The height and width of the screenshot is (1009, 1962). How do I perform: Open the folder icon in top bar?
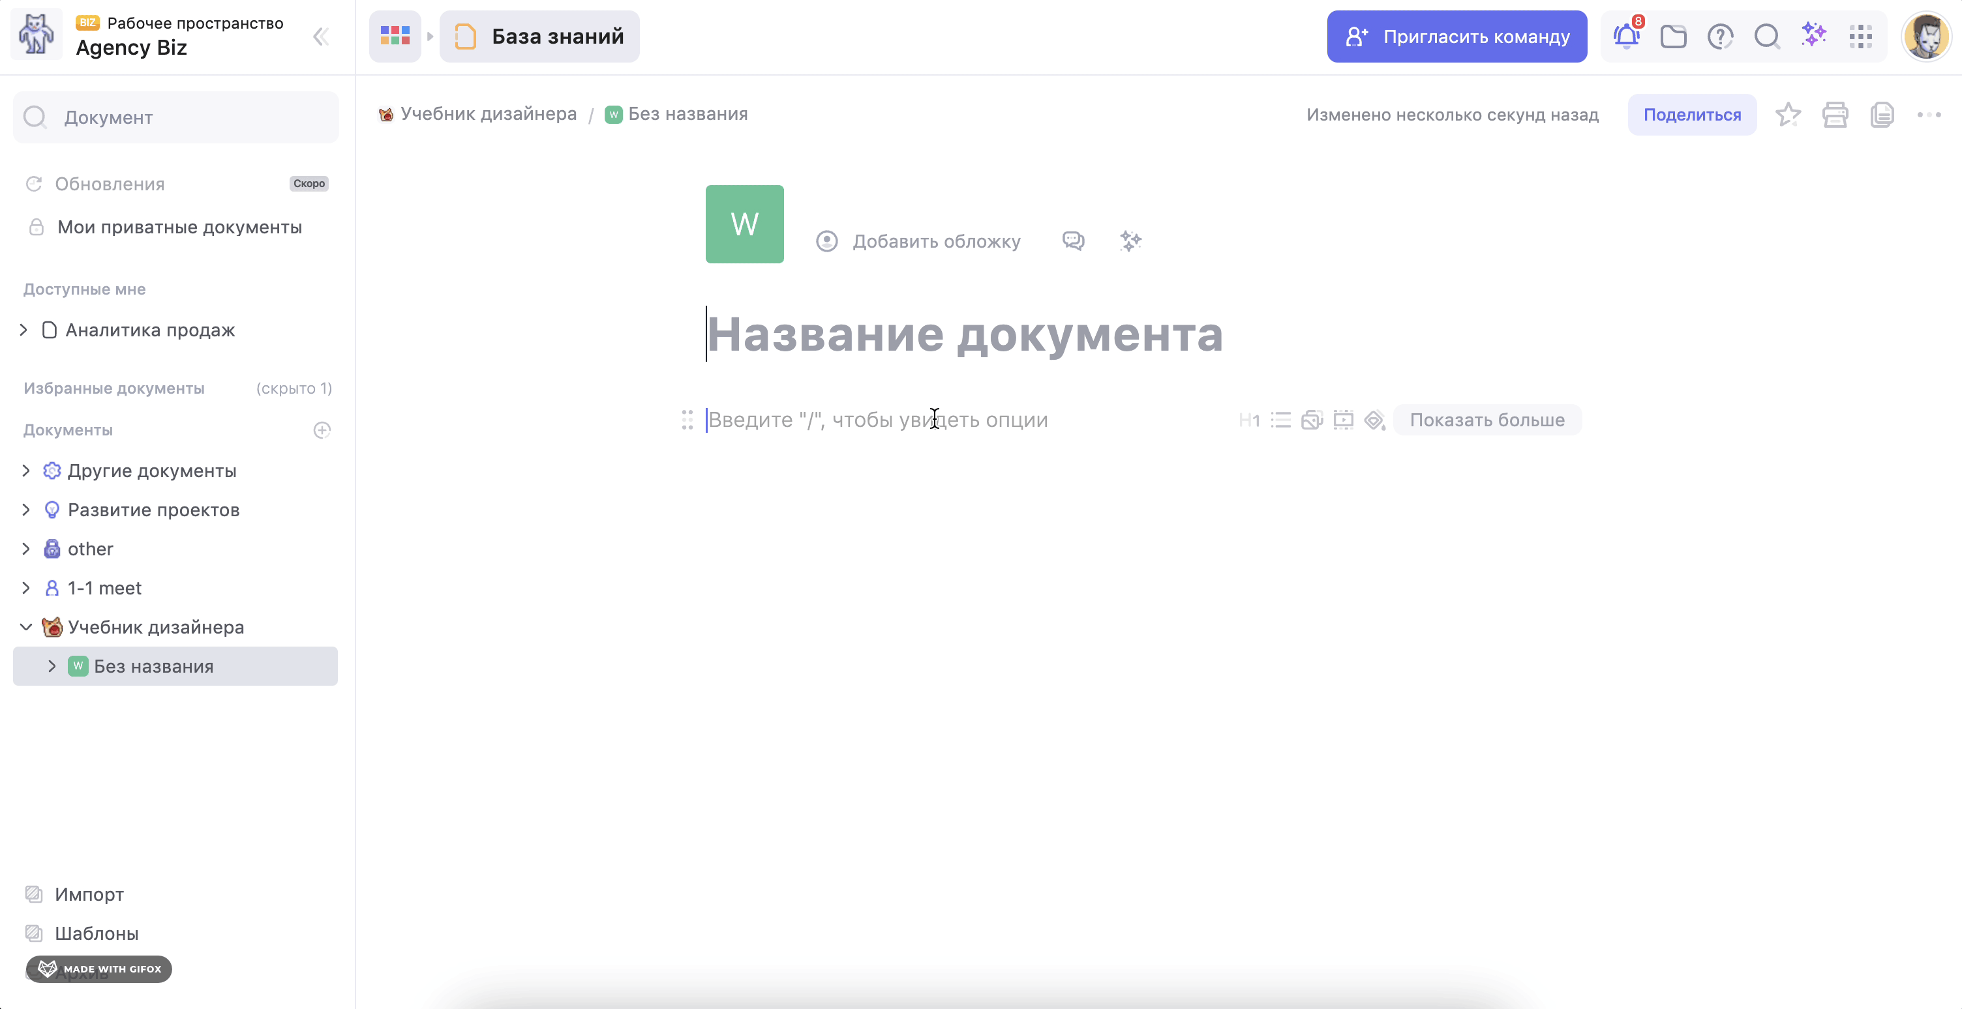[1673, 37]
